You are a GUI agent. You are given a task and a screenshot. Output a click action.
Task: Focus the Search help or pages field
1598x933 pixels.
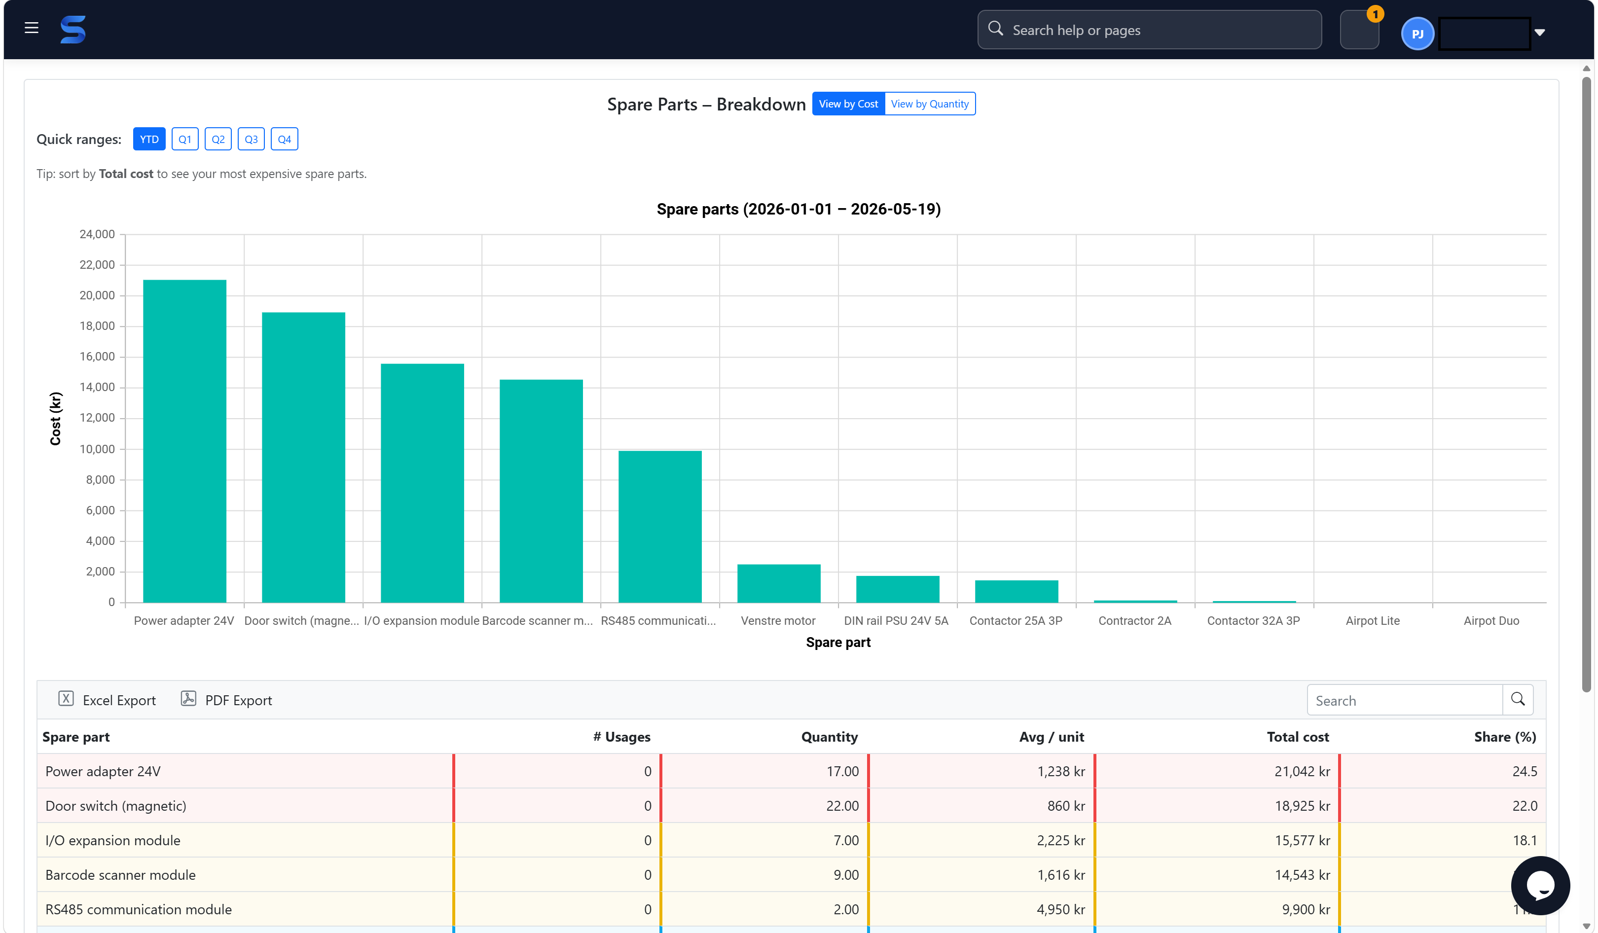point(1149,30)
